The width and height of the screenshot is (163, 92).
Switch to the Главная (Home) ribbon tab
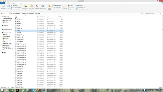pyautogui.click(x=8, y=3)
